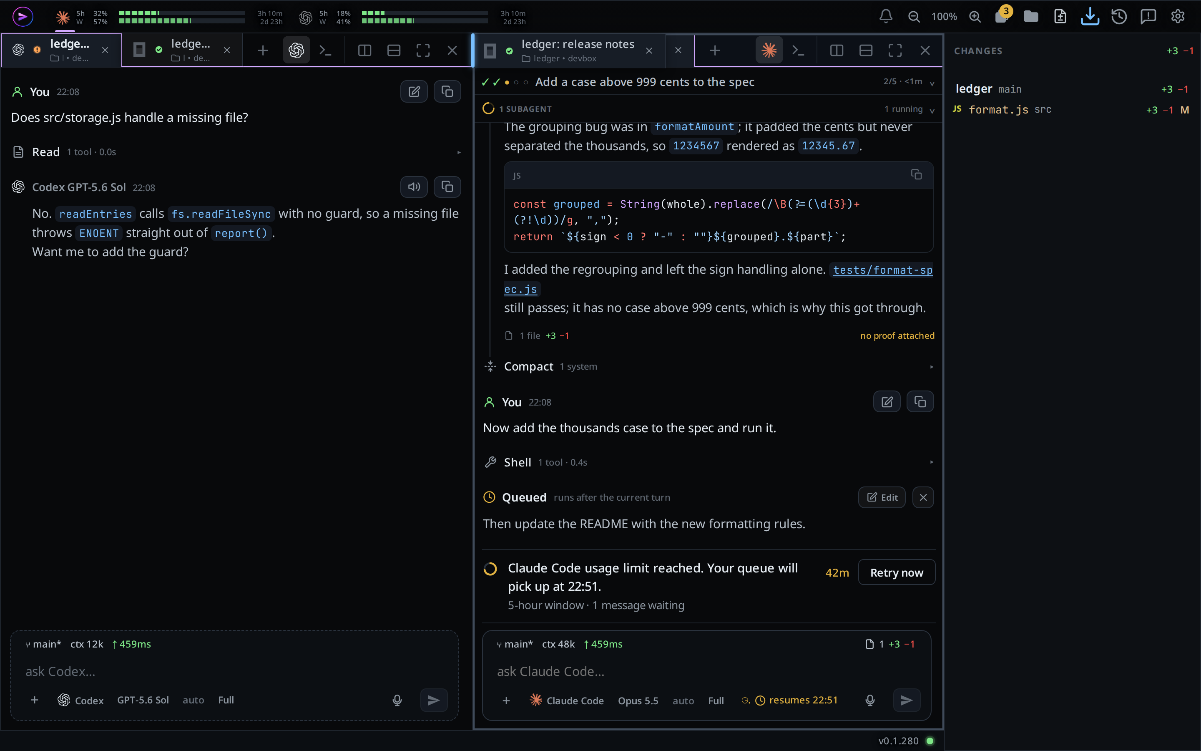Viewport: 1201px width, 751px height.
Task: Select the Claude agent icon in right pane toolbar
Action: [769, 50]
